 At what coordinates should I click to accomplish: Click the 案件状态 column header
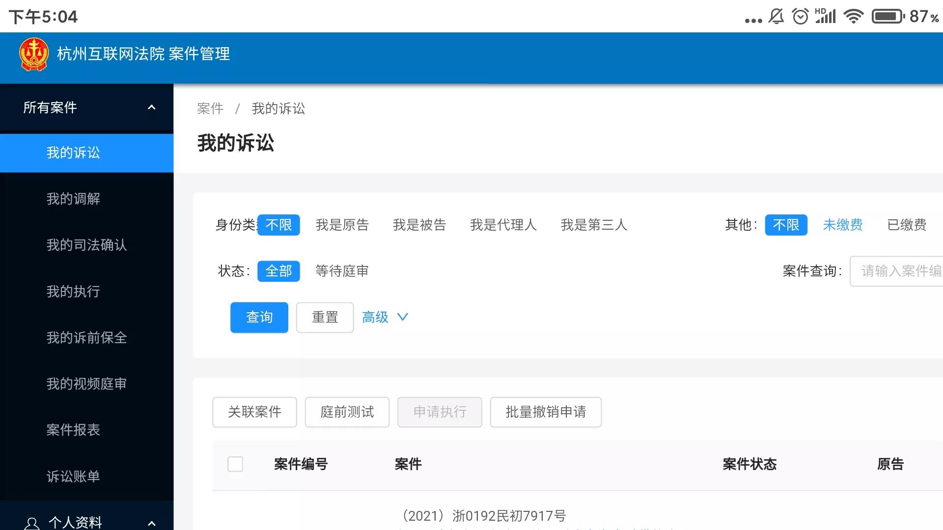[x=749, y=464]
